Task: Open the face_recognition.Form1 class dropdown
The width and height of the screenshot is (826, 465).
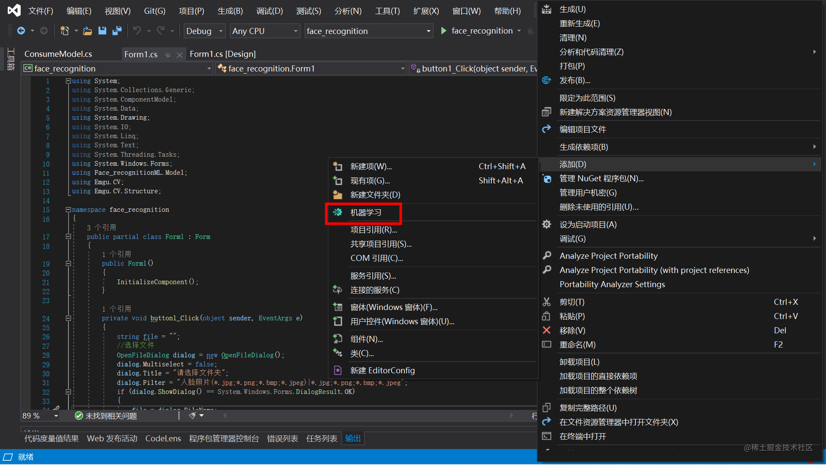Action: coord(311,68)
